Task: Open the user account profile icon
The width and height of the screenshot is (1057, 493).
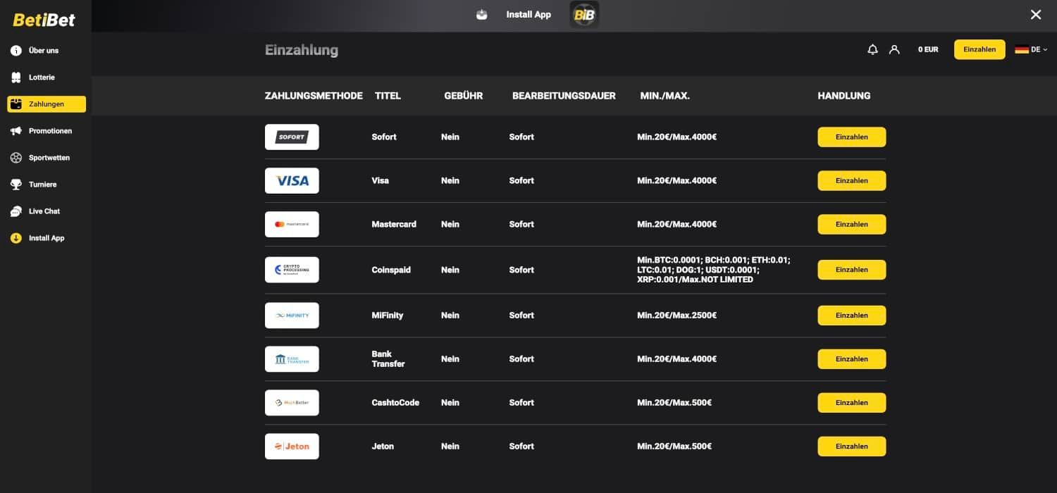Action: tap(894, 49)
